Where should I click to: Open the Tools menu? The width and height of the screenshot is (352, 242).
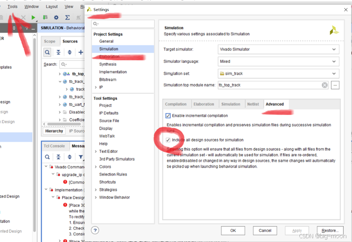pyautogui.click(x=12, y=7)
